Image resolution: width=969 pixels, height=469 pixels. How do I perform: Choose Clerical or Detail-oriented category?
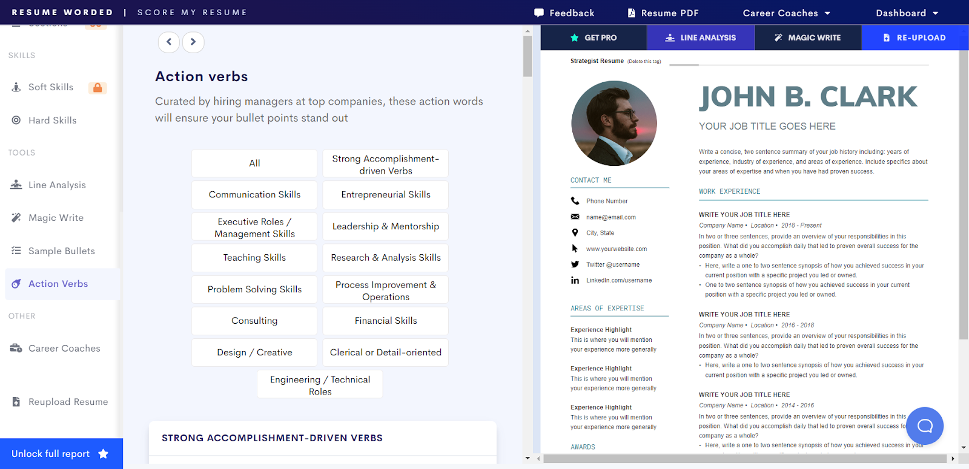[x=386, y=352]
